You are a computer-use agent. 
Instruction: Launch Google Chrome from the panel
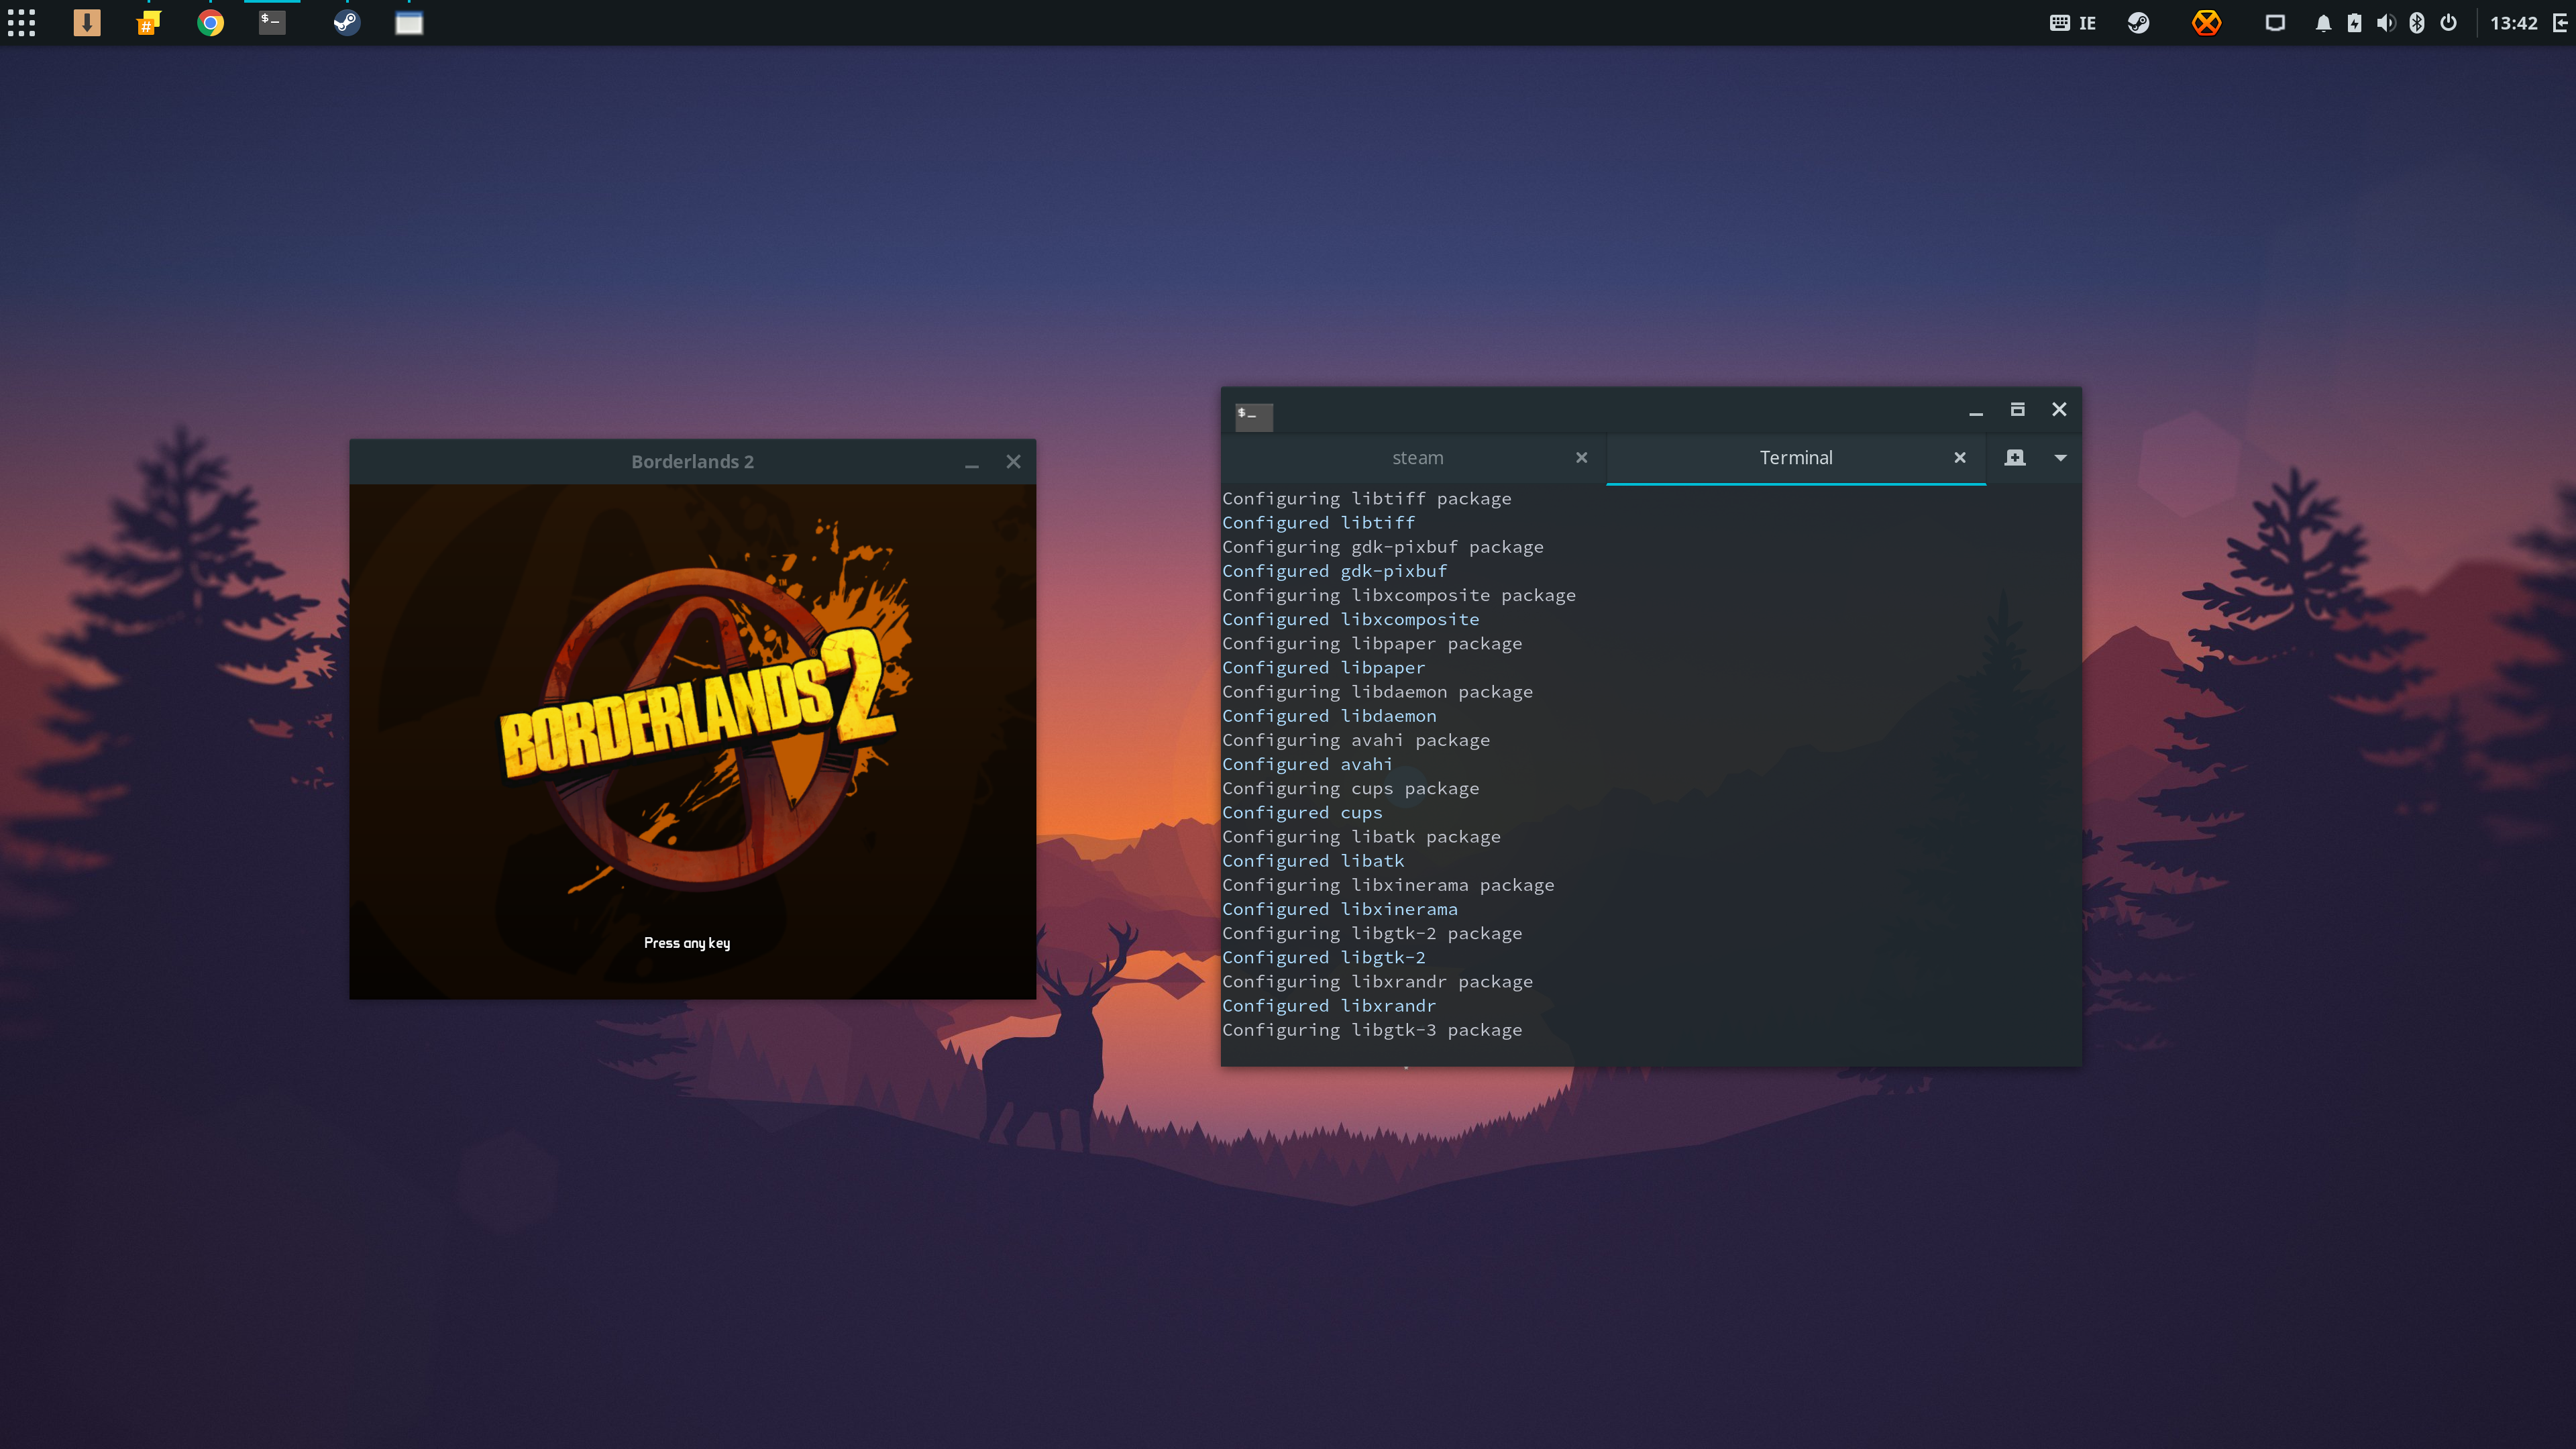click(x=210, y=23)
